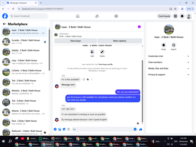Open the account profile avatar menu
This screenshot has height=147, width=196.
tap(189, 16)
